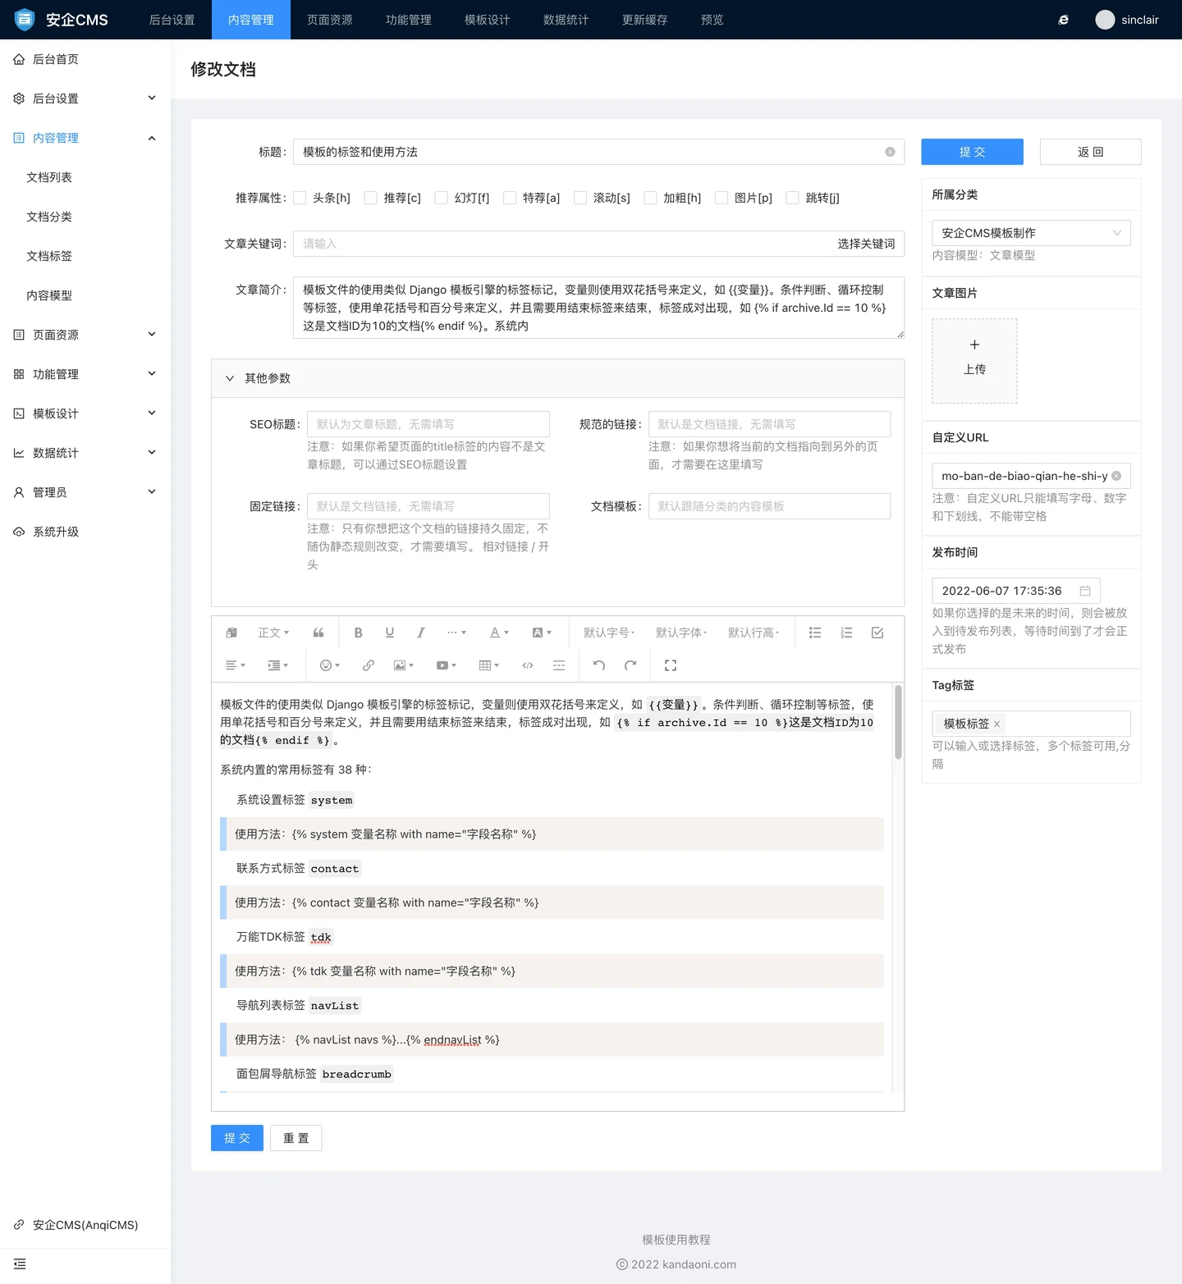Collapse the 其他参数 section
The image size is (1182, 1284).
coord(230,378)
